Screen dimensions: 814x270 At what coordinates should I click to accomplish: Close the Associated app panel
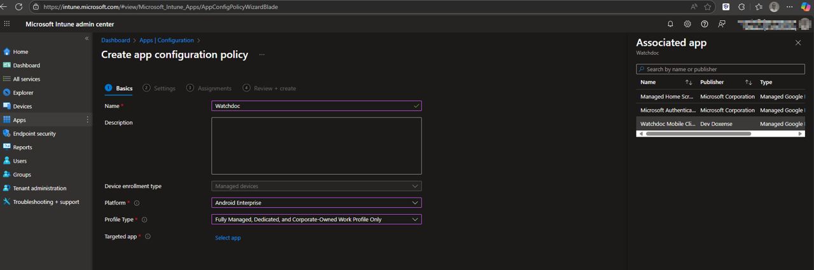[x=798, y=43]
